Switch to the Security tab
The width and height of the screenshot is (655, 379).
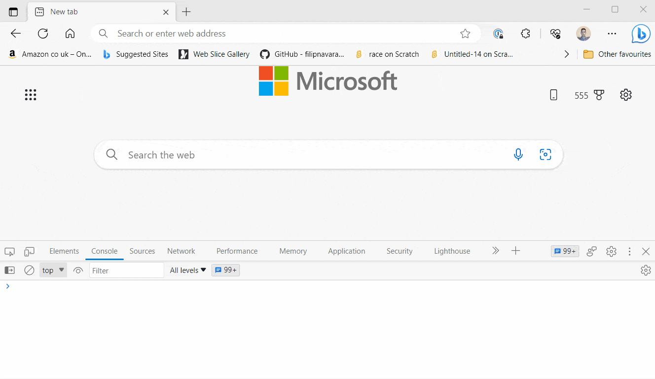point(400,251)
